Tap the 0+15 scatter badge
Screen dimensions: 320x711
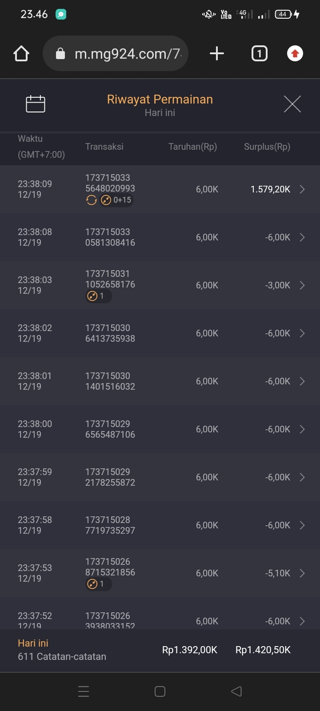pos(116,200)
